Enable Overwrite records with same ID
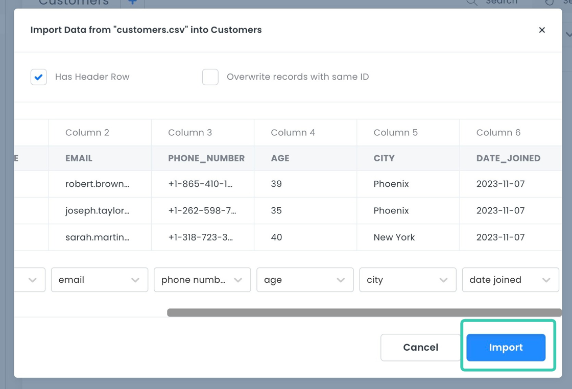 coord(210,77)
